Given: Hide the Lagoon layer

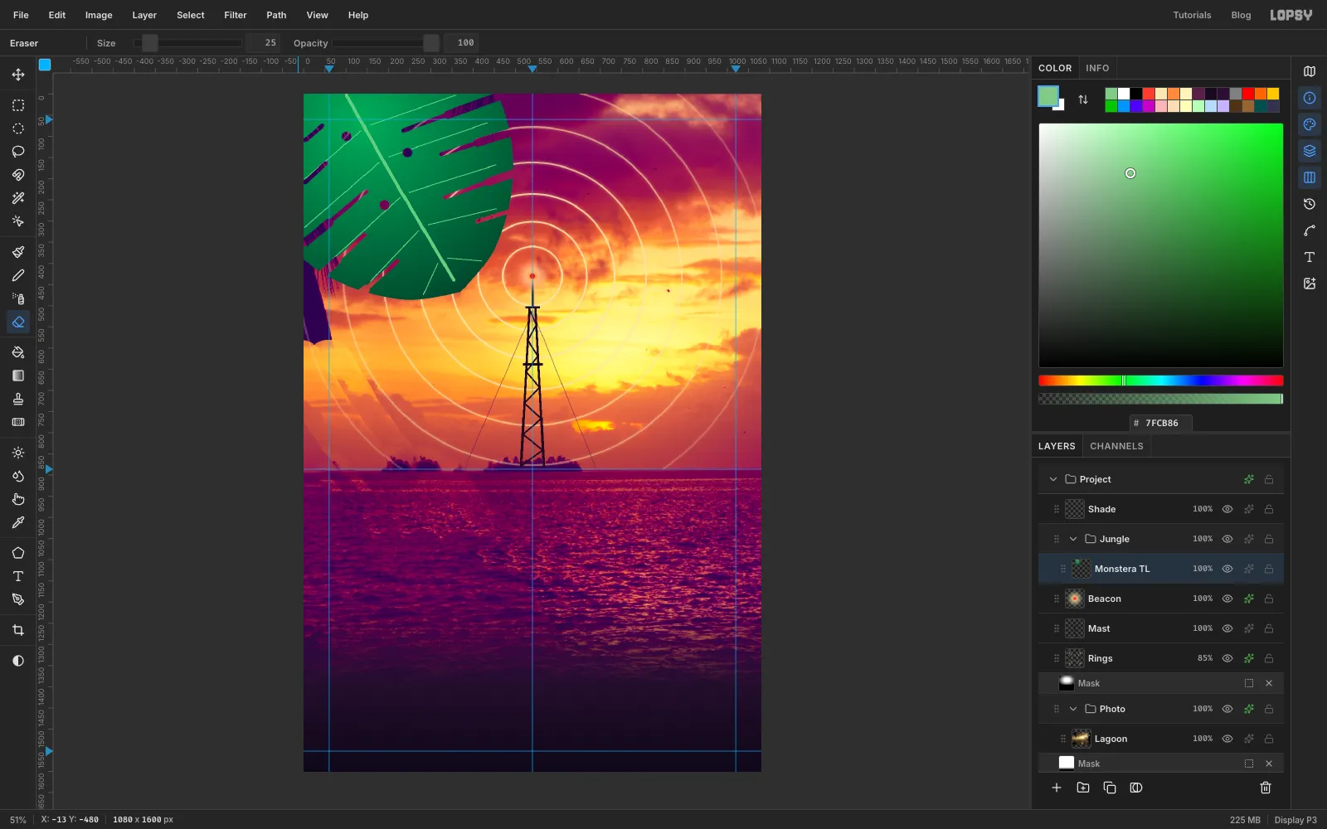Looking at the screenshot, I should click(x=1227, y=739).
